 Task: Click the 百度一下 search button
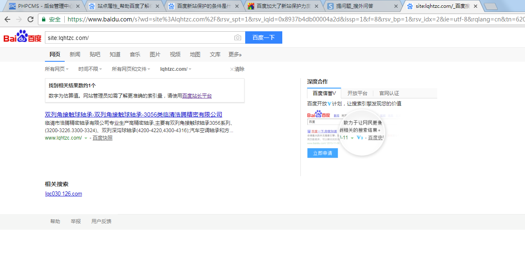coord(264,37)
